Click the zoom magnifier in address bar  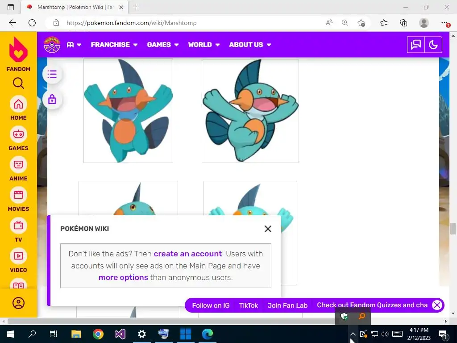coord(345,23)
